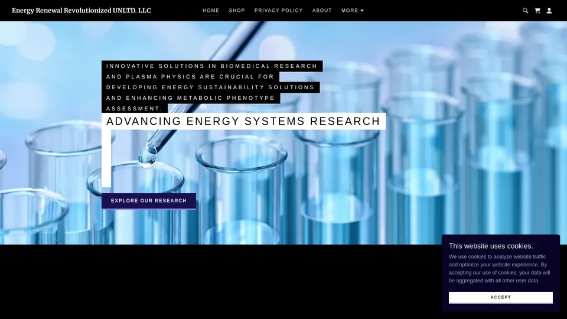Open the PRIVACY POLICY page
The image size is (567, 319).
(278, 11)
